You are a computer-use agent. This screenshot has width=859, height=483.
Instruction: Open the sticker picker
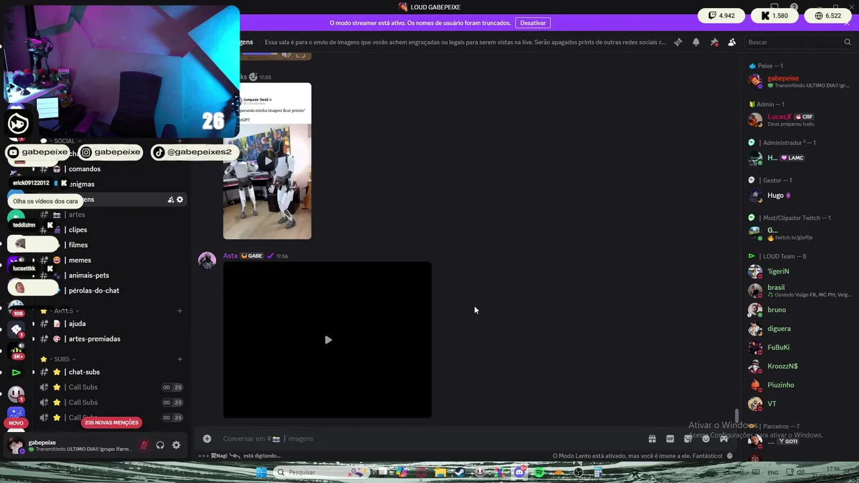(688, 439)
